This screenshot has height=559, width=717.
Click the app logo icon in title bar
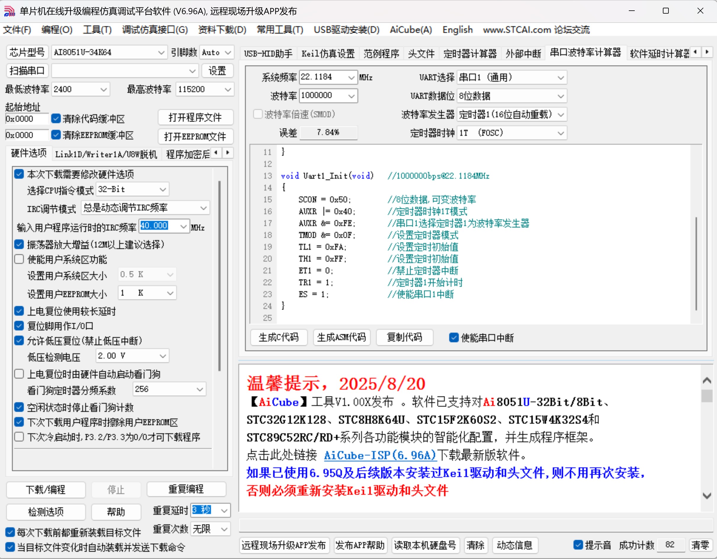click(x=9, y=11)
